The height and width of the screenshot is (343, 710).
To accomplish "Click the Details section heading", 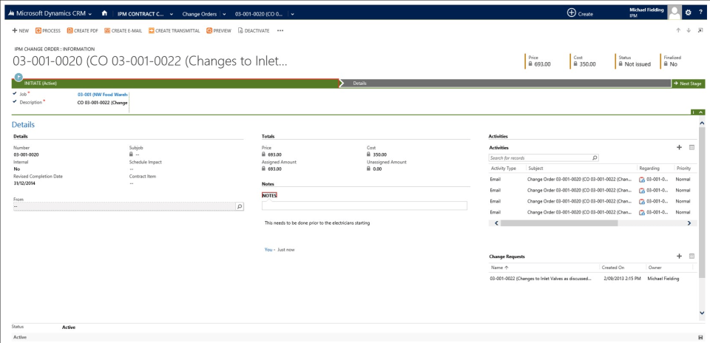I will coord(23,125).
